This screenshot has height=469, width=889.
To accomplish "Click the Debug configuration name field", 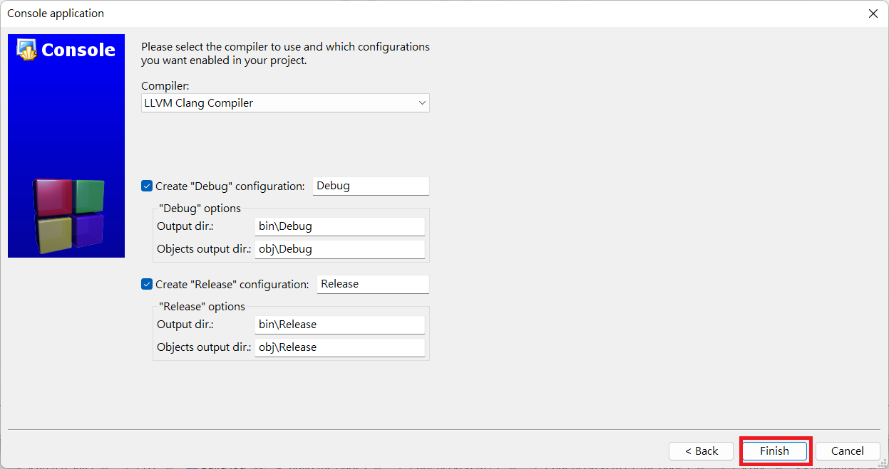I will 371,186.
